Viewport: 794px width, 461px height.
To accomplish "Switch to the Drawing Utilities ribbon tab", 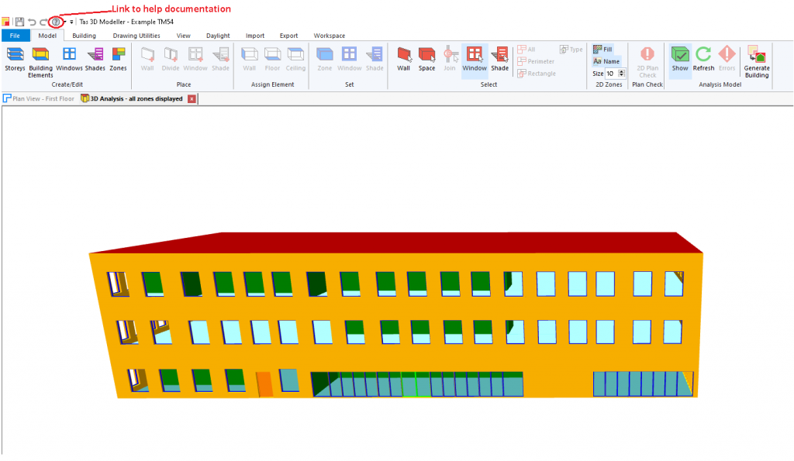I will [x=135, y=35].
